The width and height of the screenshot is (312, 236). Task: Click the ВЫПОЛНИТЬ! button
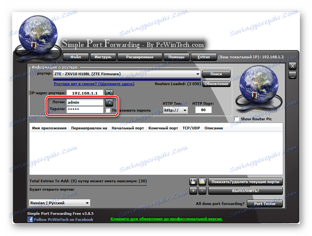[245, 191]
